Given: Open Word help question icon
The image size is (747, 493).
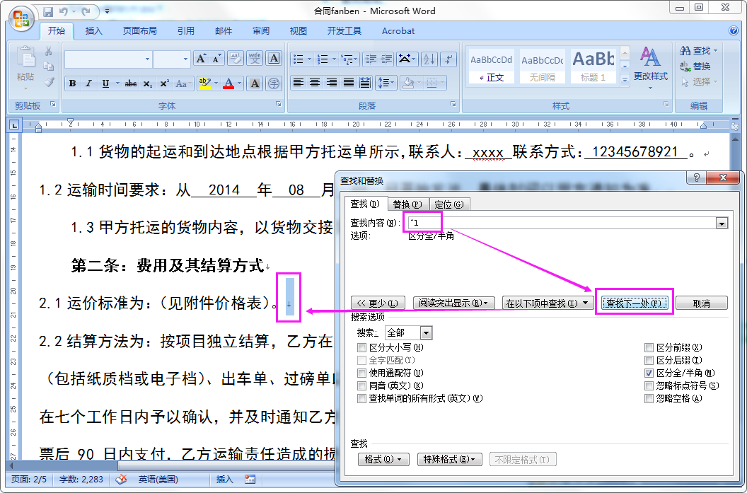Looking at the screenshot, I should coord(734,30).
